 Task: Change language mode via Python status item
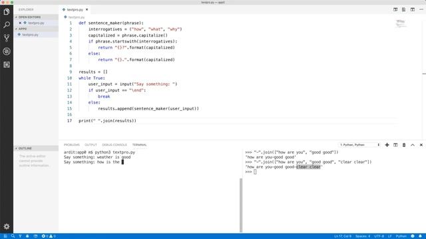(401, 236)
